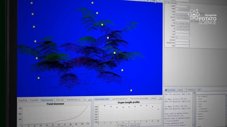Open the Leaf init & appearance tab
This screenshot has height=127, width=227.
tap(120, 99)
